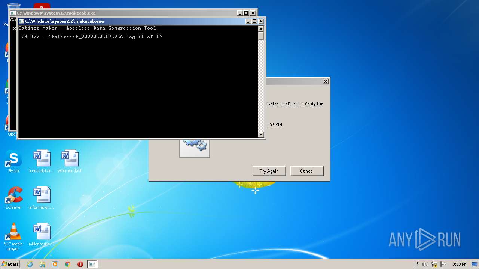The height and width of the screenshot is (269, 479).
Task: Open the Start menu
Action: tap(10, 264)
